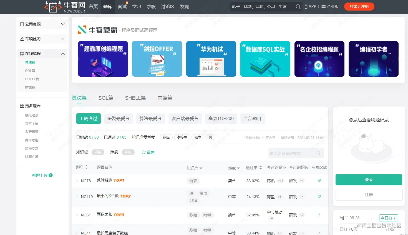
Task: Expand the 公司真题 section chevron
Action: pos(63,24)
